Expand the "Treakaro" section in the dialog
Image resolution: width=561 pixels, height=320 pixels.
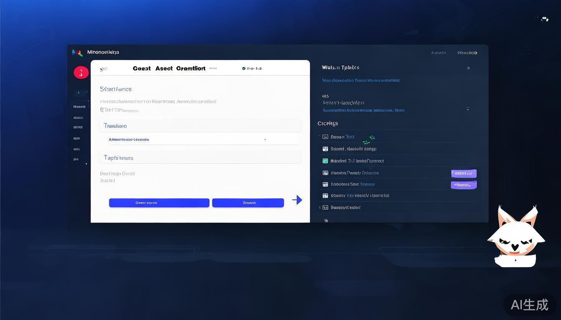200,126
